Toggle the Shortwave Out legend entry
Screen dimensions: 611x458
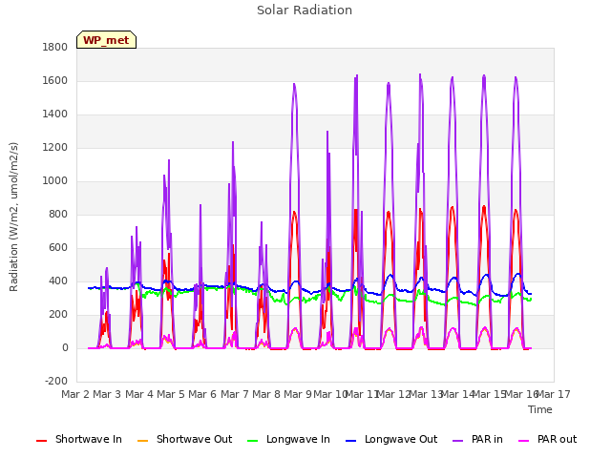pos(184,439)
